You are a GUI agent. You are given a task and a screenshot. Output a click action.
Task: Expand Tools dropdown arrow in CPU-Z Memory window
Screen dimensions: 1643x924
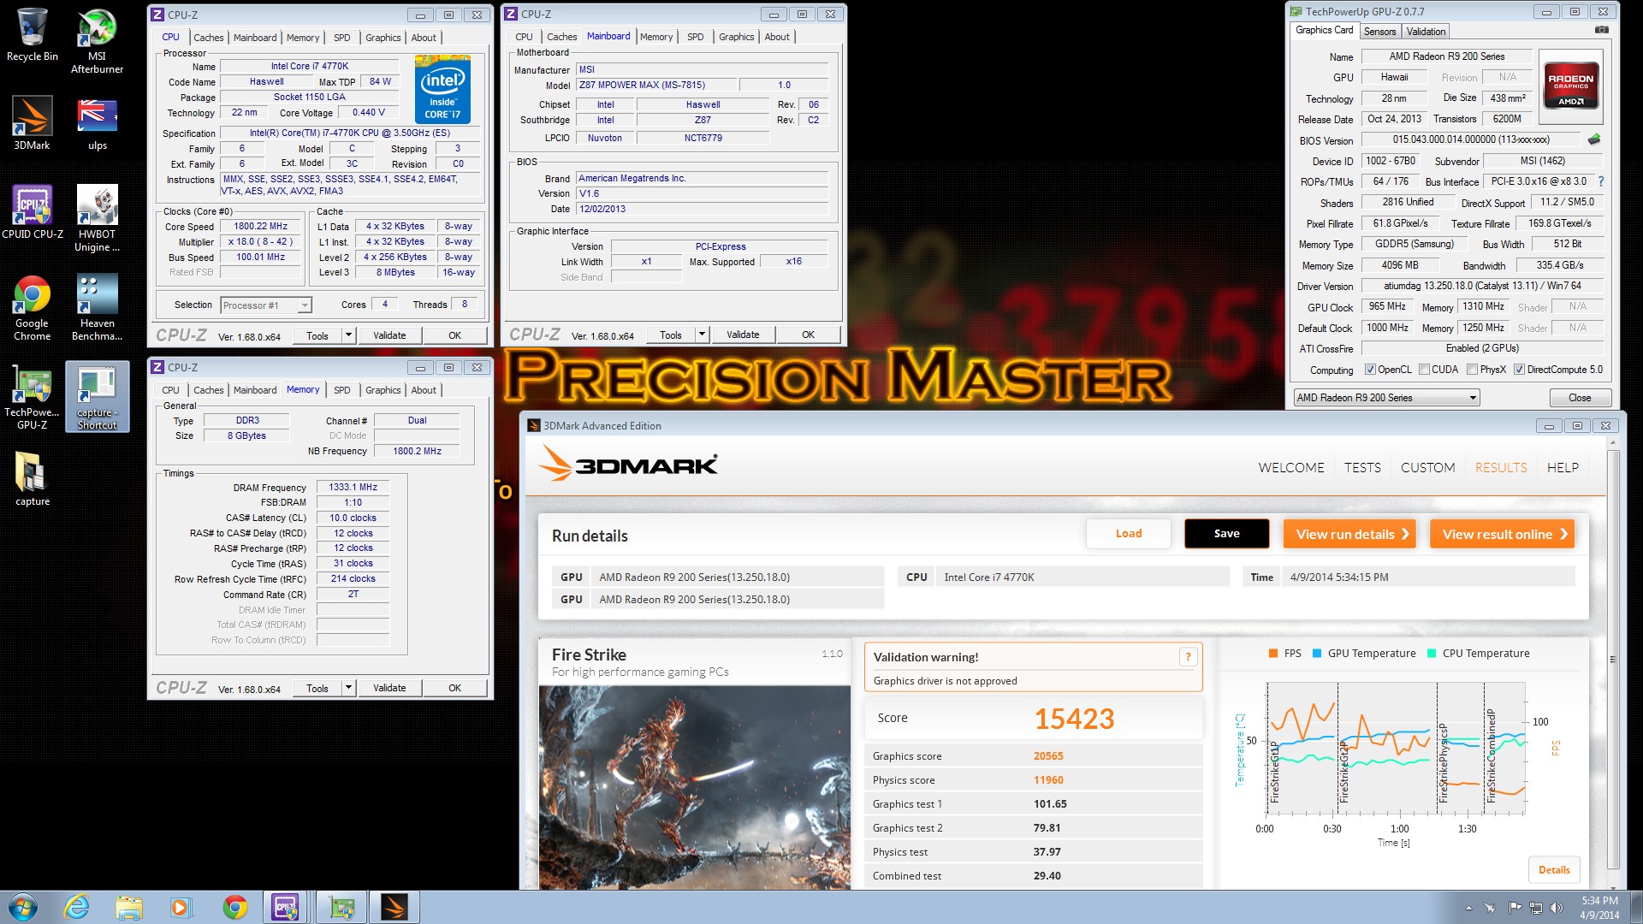coord(348,688)
